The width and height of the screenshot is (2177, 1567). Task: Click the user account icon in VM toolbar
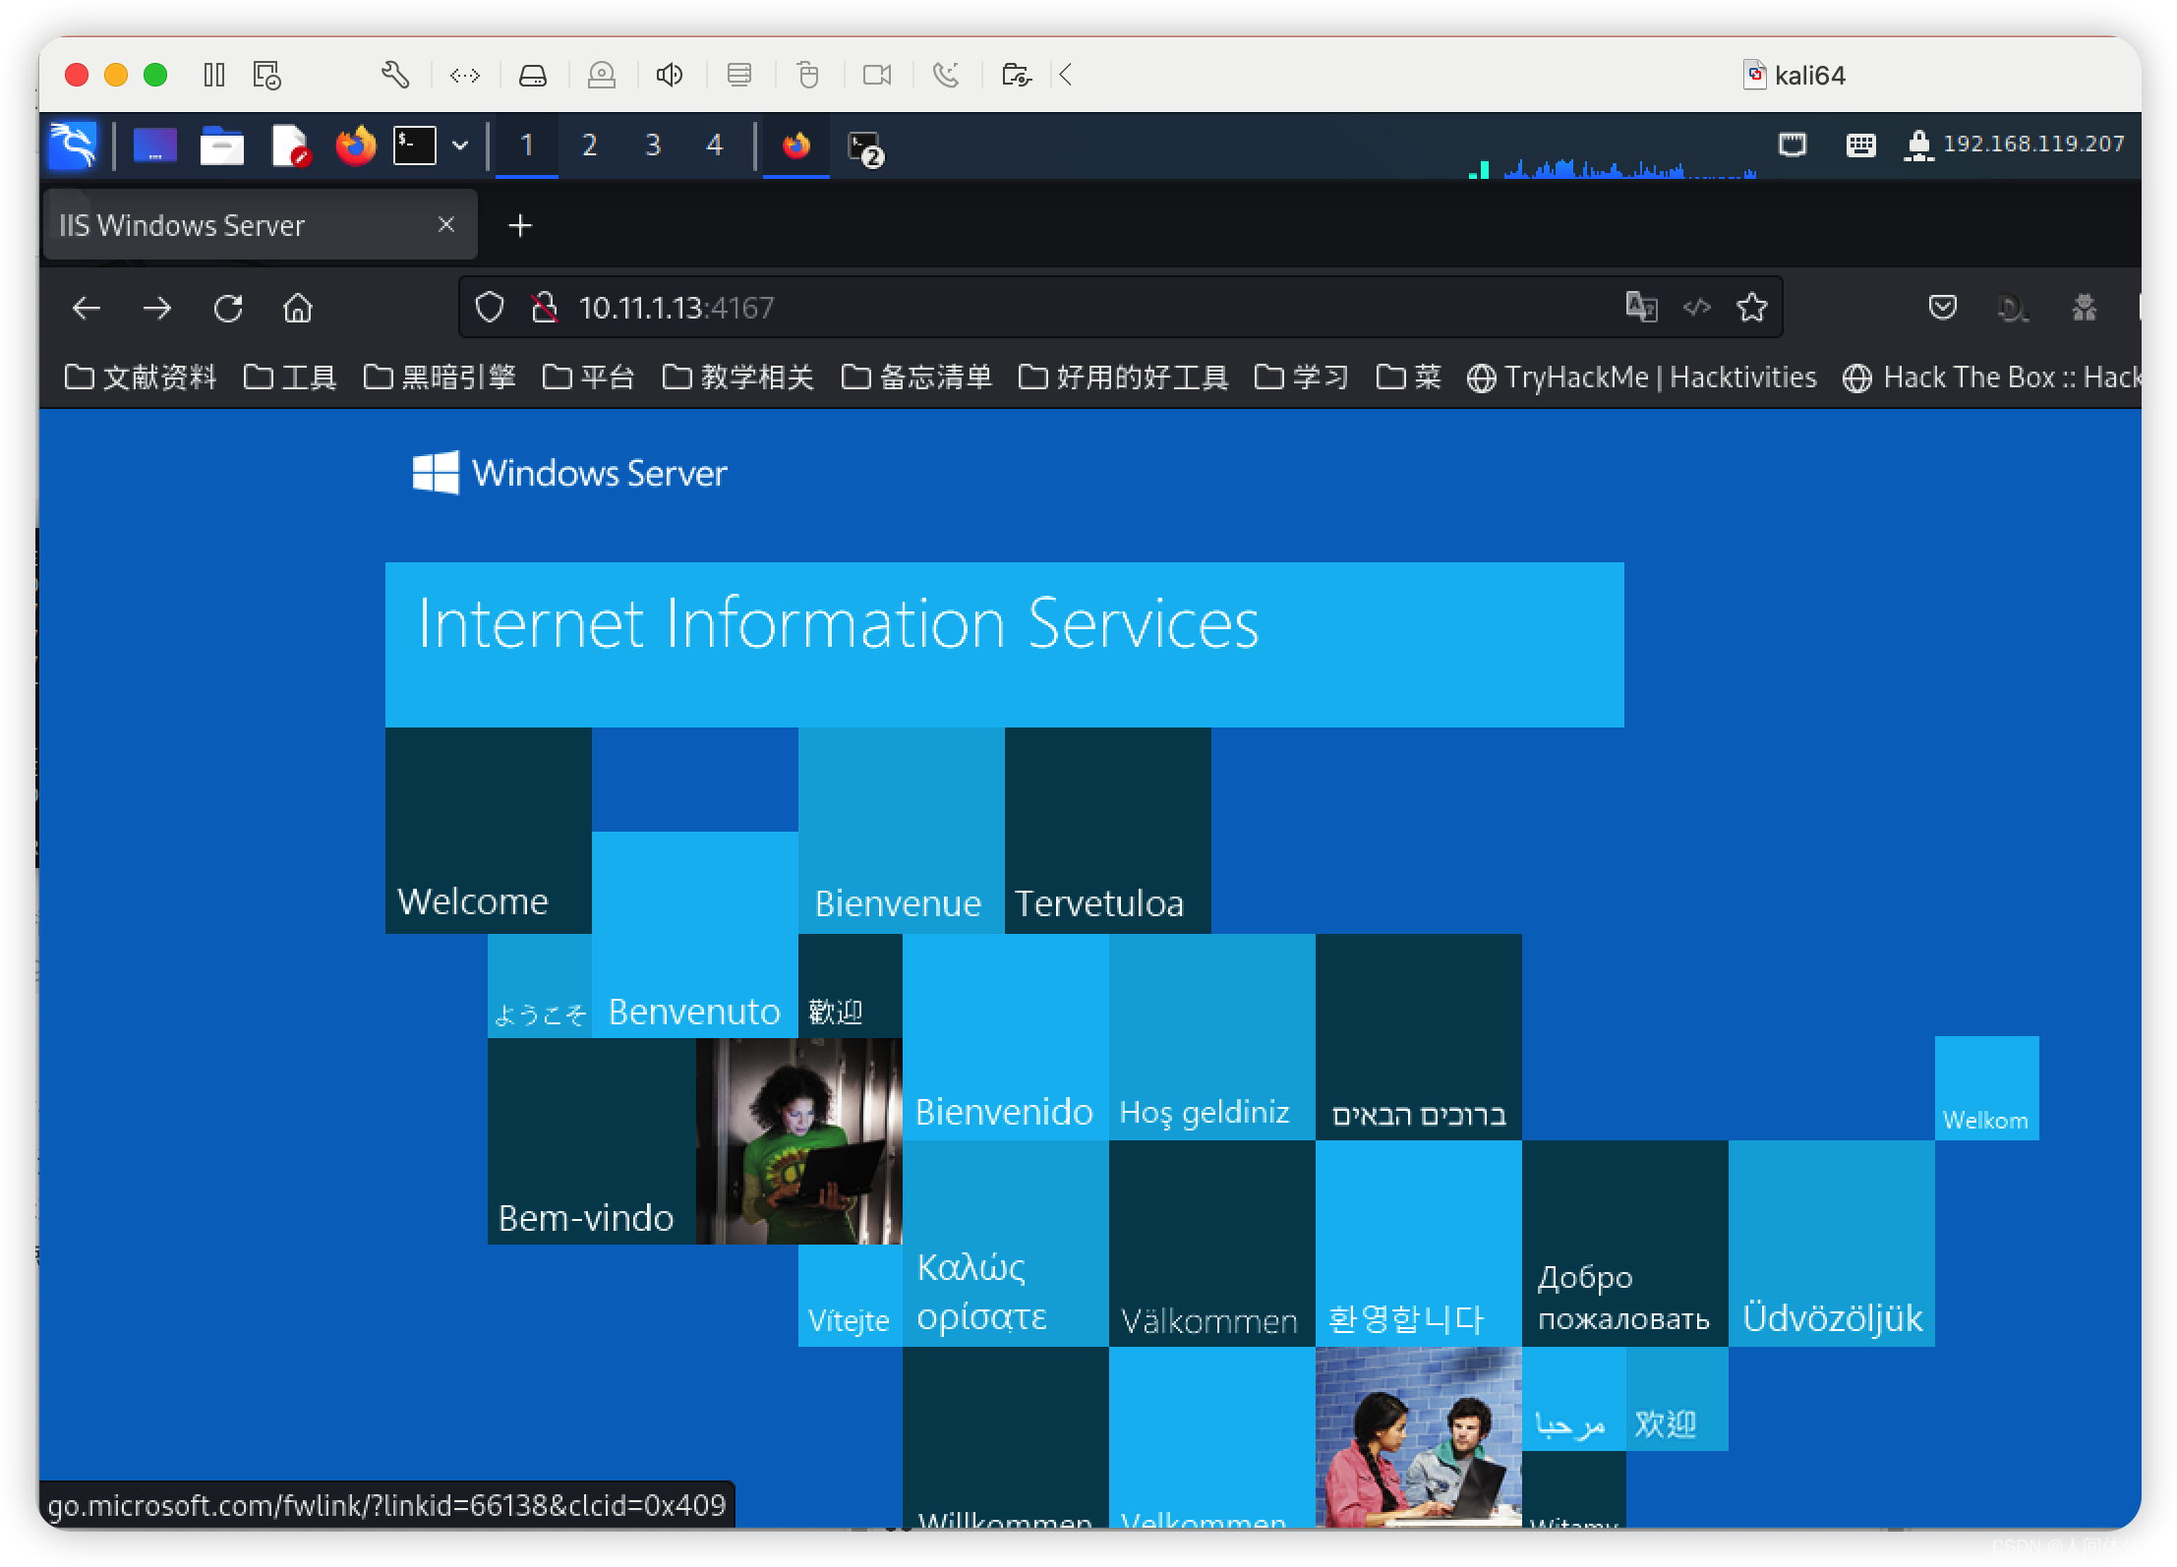pyautogui.click(x=602, y=75)
